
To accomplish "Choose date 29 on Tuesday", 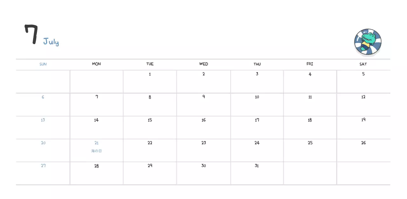I will point(150,166).
